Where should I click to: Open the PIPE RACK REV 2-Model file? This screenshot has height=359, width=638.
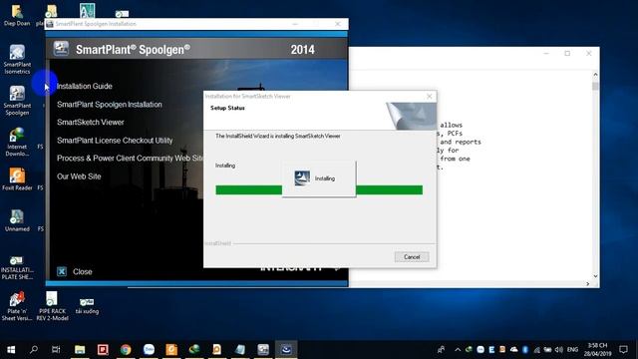(x=52, y=306)
